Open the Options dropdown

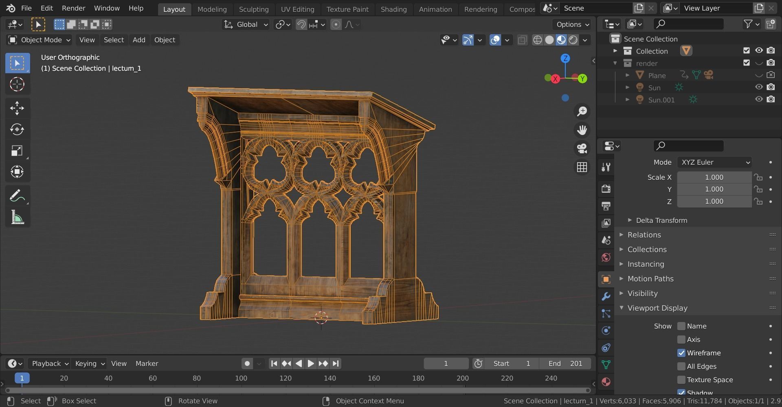[572, 24]
